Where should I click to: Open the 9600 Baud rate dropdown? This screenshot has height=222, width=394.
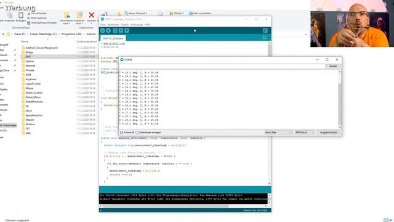click(305, 133)
